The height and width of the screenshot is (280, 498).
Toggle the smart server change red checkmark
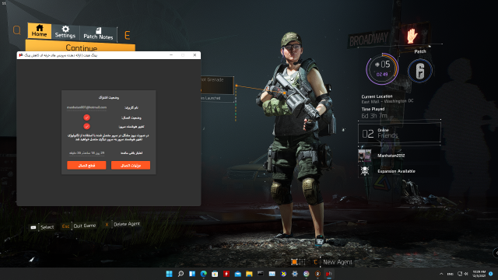click(x=86, y=126)
